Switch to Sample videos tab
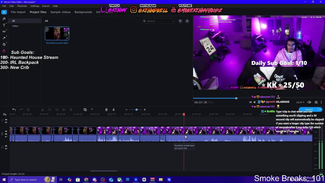Screen dimensions: 325x183 tap(60, 12)
